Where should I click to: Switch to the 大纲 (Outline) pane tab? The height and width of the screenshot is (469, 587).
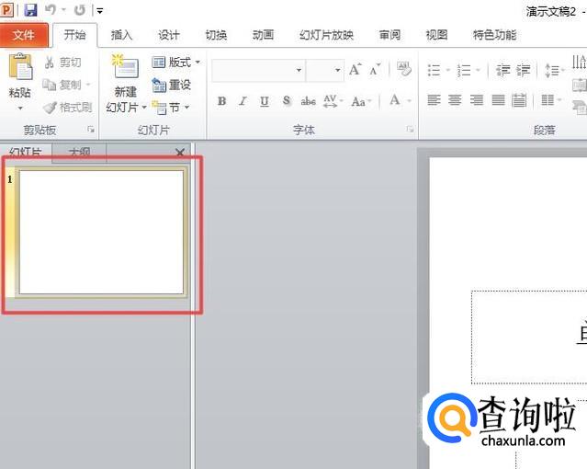(79, 153)
